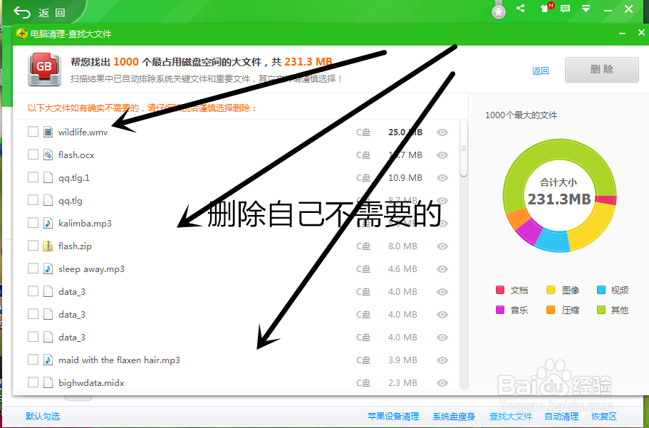Switch to the 自动清理 tab
This screenshot has height=428, width=649.
[x=561, y=415]
